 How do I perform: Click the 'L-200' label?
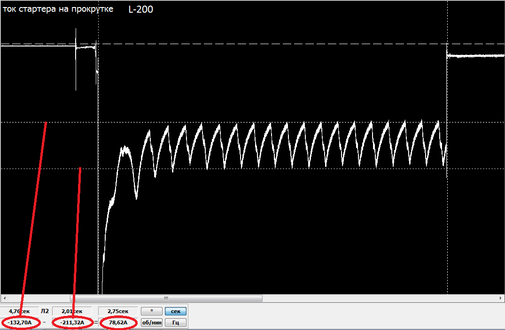pos(141,9)
